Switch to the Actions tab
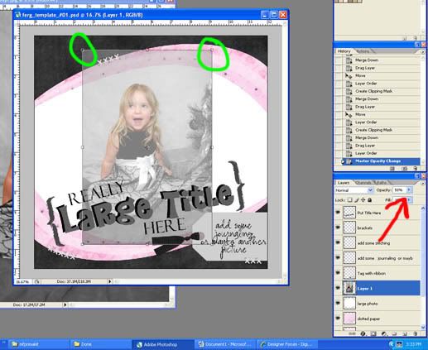Screen dimensions: 428x350 [363, 51]
